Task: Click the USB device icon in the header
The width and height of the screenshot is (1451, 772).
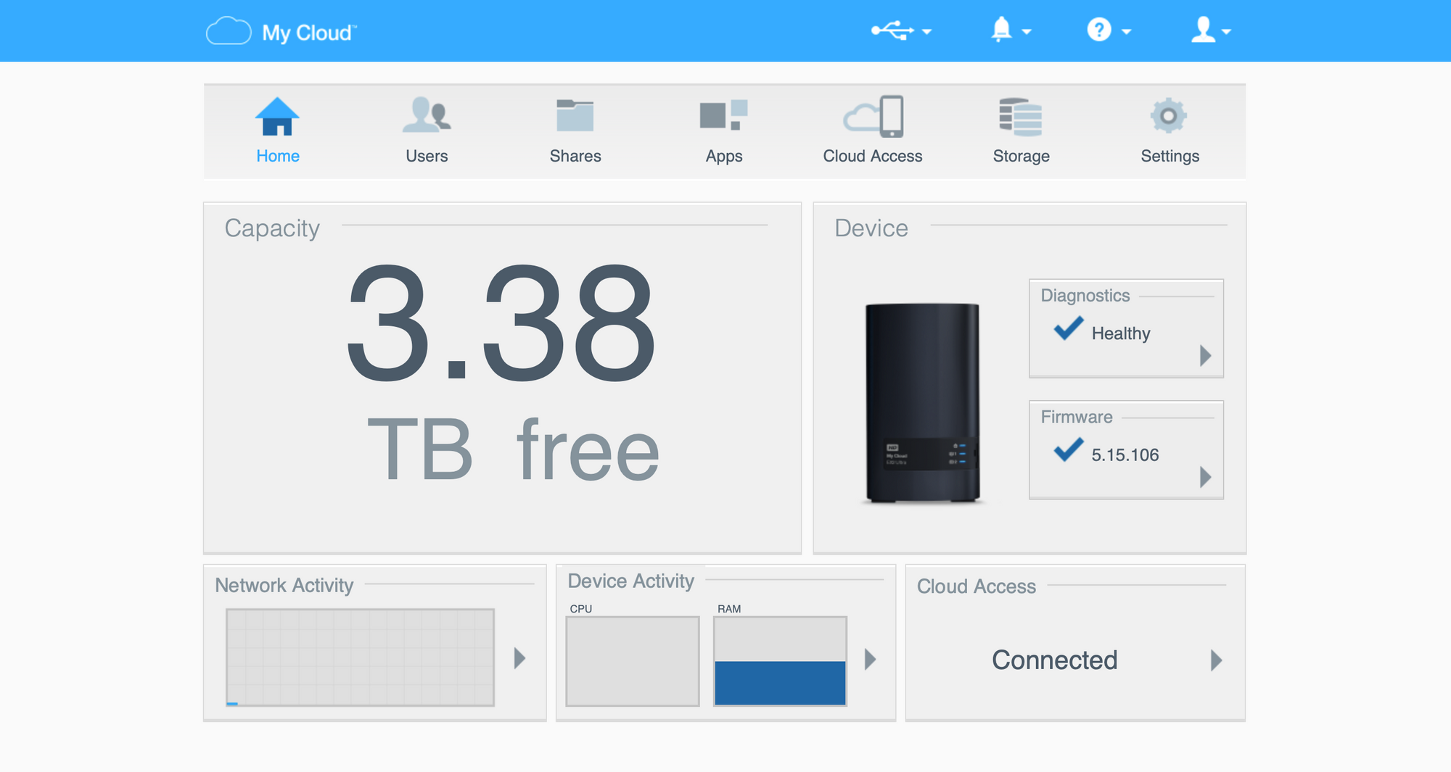Action: click(892, 30)
